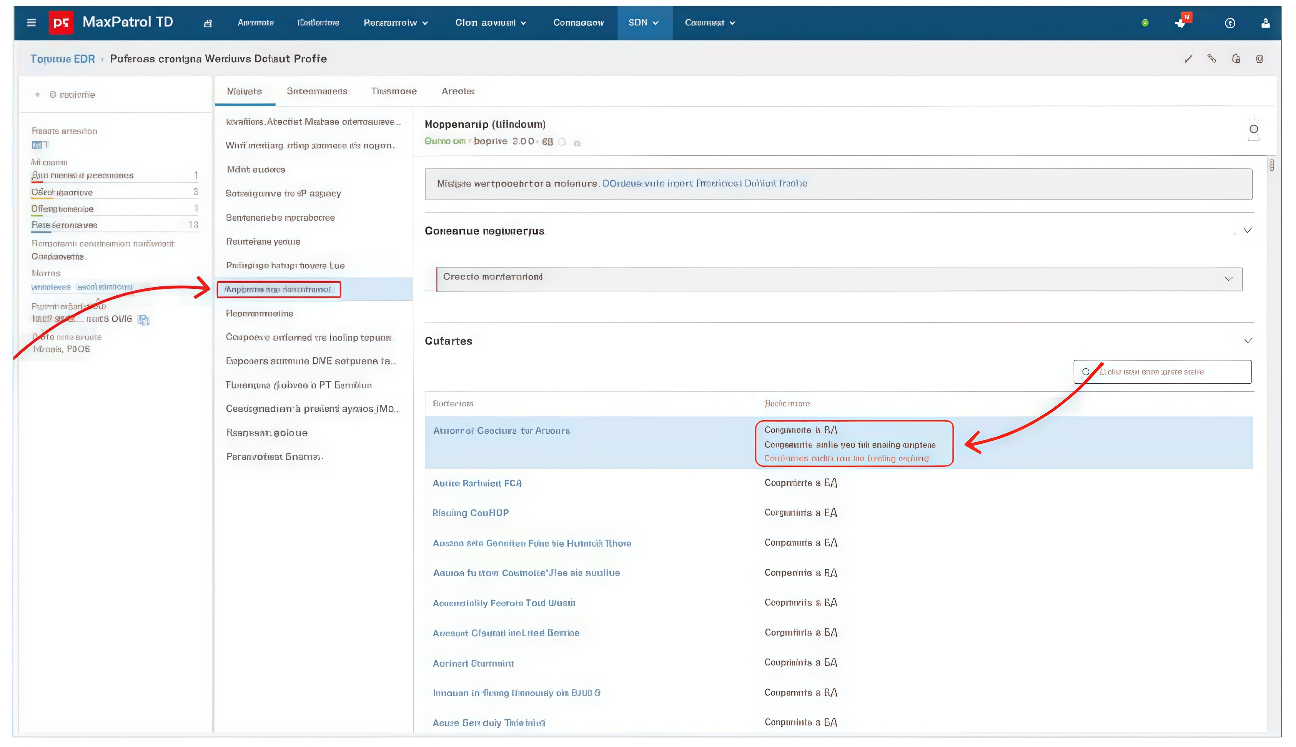
Task: Collapse the Cutartes section chevron
Action: (1248, 341)
